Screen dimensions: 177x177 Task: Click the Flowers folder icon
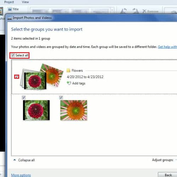68,70
